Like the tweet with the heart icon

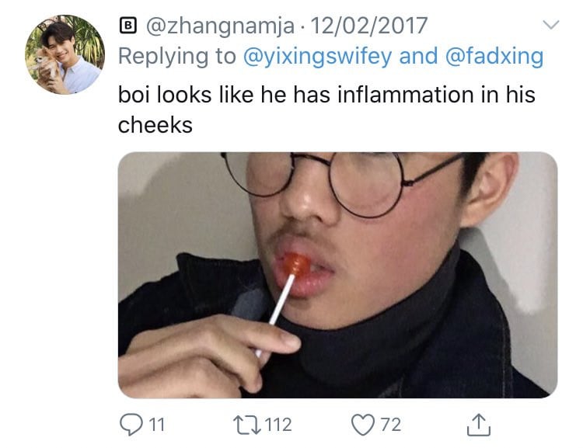coord(363,425)
